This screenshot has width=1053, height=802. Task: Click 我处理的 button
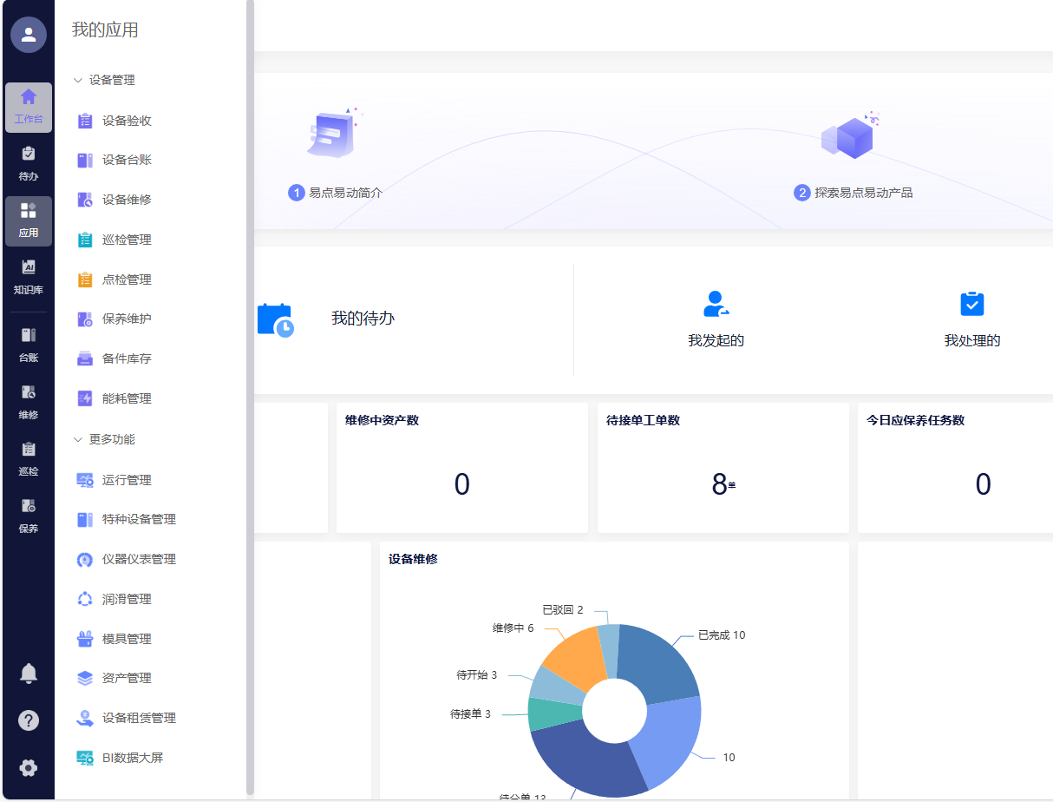tap(971, 318)
